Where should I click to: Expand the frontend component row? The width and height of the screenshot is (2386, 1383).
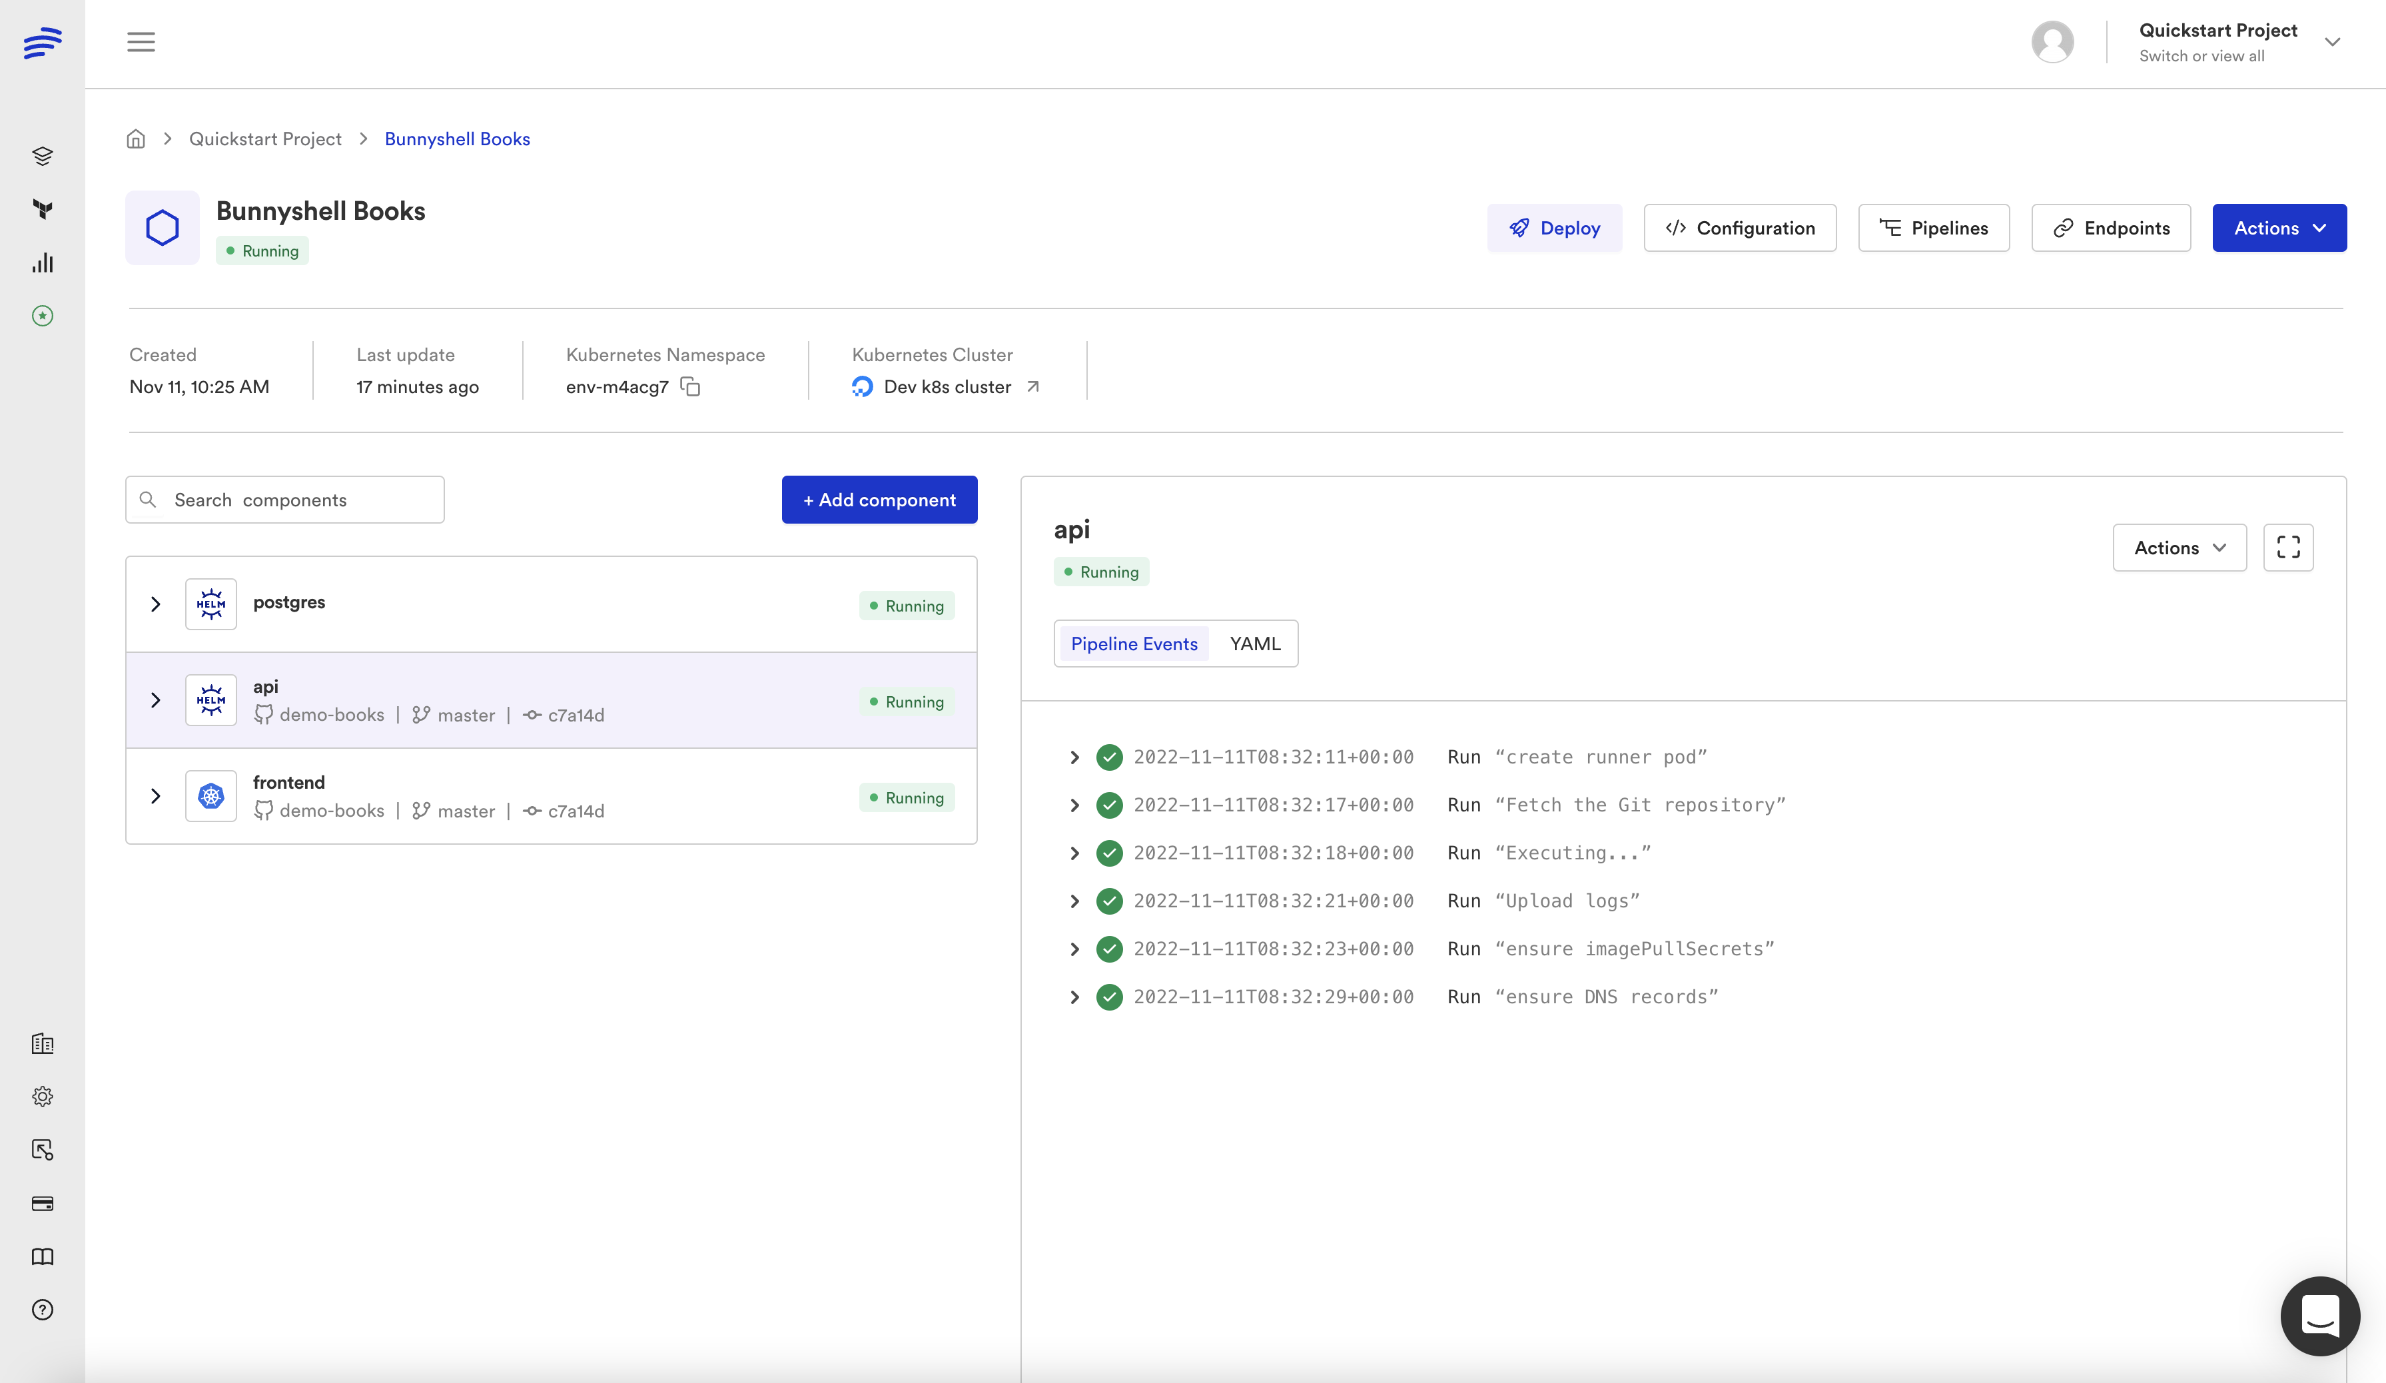point(155,796)
